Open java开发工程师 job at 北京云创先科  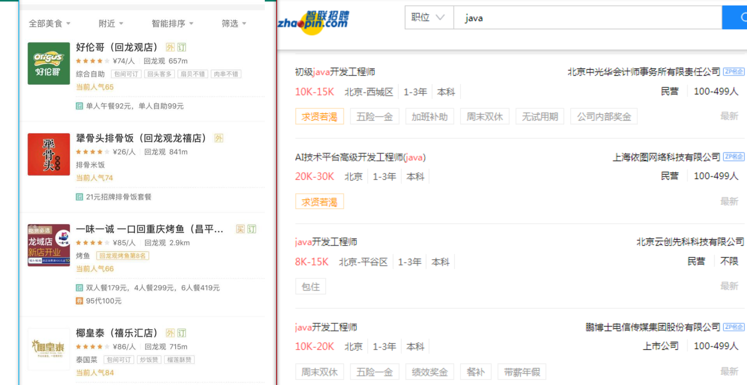click(x=326, y=242)
